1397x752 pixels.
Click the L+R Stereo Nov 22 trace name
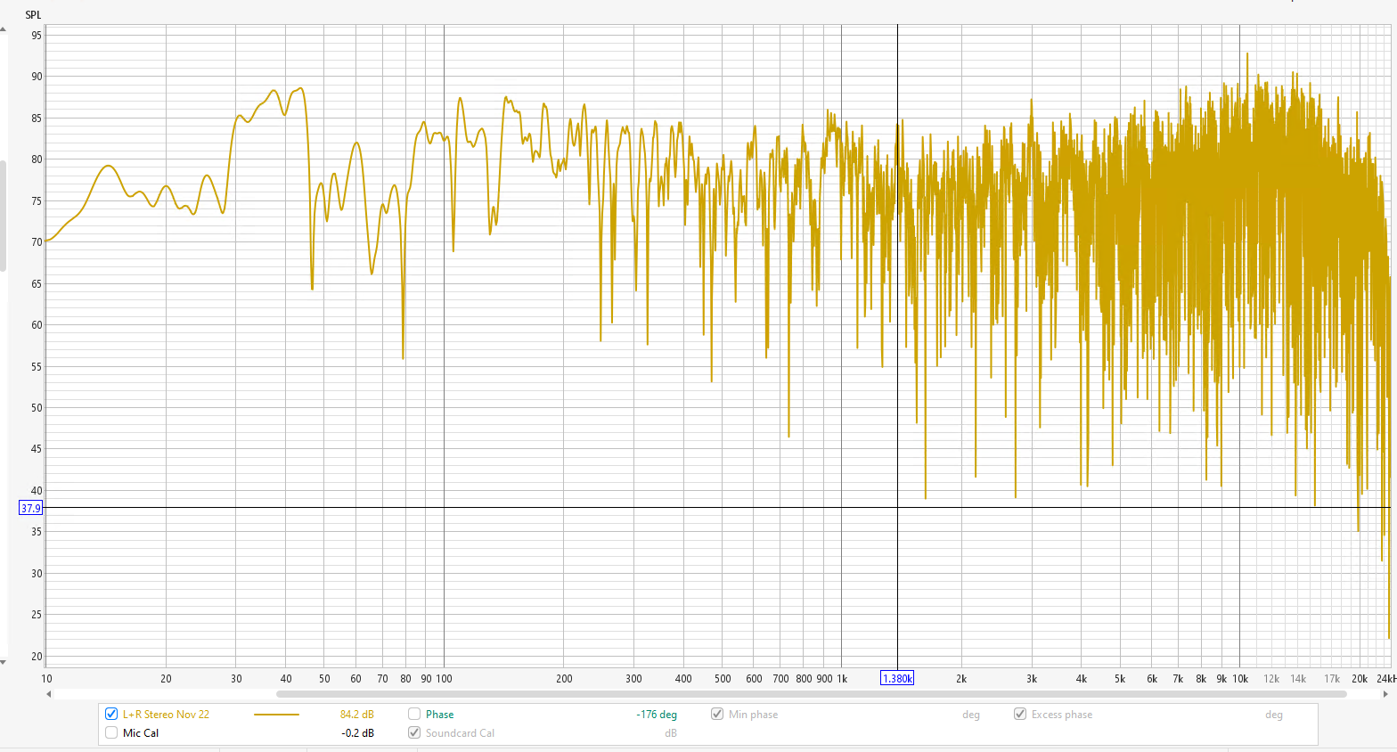tap(166, 715)
